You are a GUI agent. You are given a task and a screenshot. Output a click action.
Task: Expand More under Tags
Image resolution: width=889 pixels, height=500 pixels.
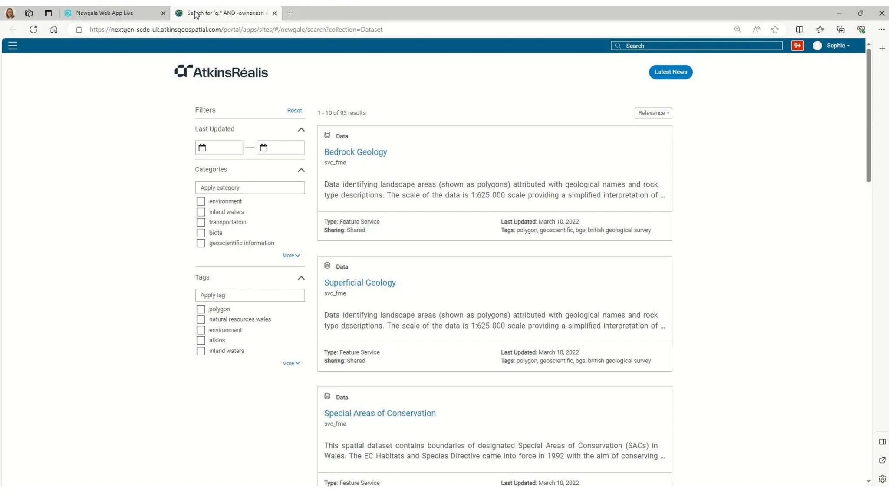click(x=291, y=363)
